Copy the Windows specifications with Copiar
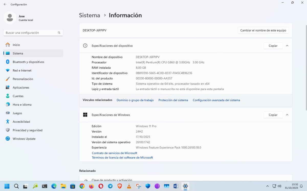Image resolution: width=307 pixels, height=191 pixels. pyautogui.click(x=273, y=115)
